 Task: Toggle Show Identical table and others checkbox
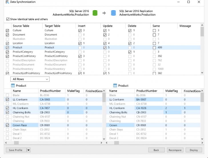coord(8,19)
